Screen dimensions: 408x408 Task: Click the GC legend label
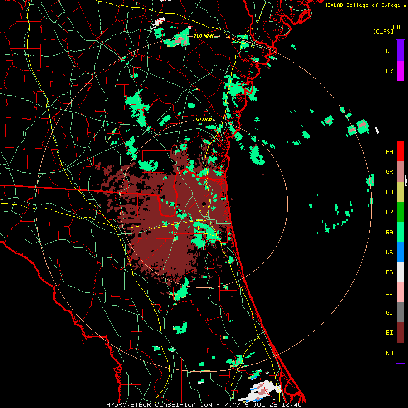[389, 313]
